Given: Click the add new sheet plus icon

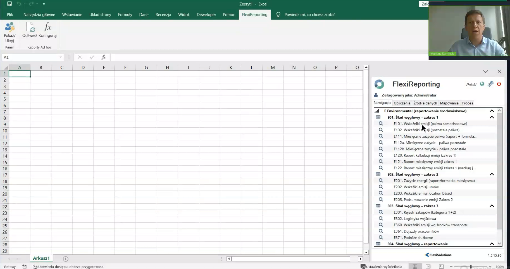Looking at the screenshot, I should 66,259.
